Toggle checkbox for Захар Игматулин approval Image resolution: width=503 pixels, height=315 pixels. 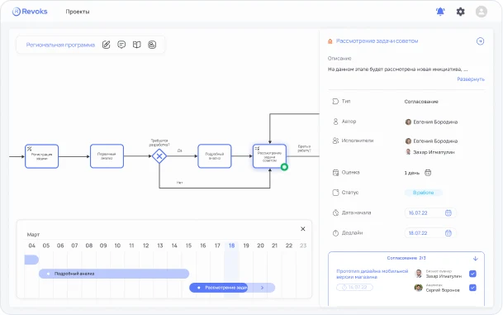tap(472, 274)
